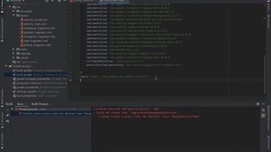Collapse the res folder

point(10,7)
